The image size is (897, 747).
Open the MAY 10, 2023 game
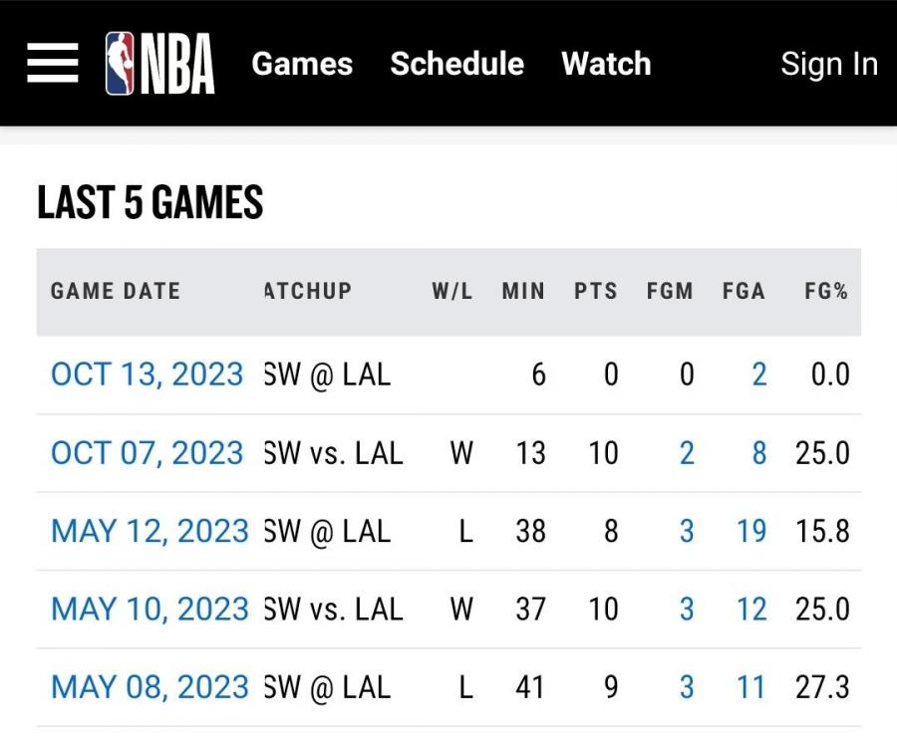click(149, 609)
